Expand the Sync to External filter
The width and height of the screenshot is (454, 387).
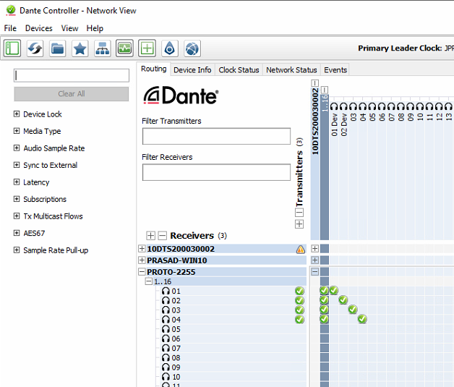point(17,165)
